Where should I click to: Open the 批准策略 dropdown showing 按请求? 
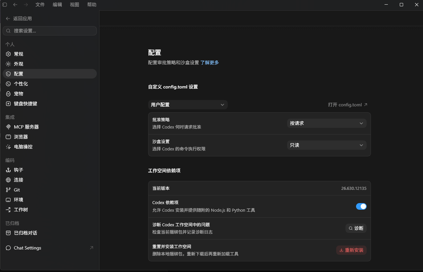[x=327, y=123]
